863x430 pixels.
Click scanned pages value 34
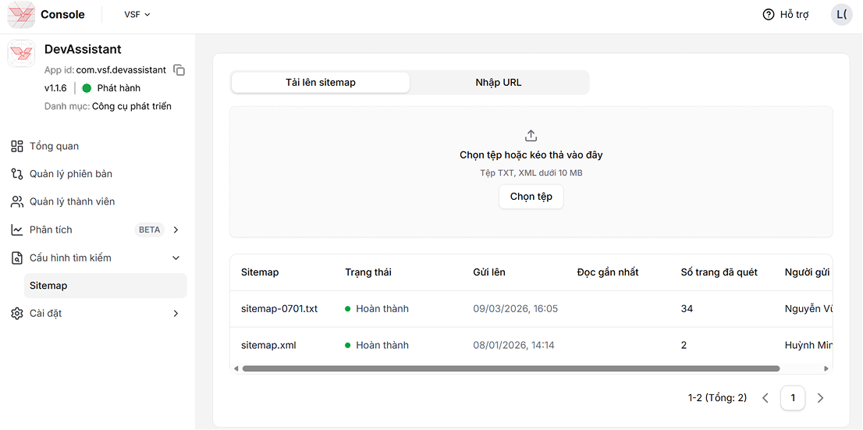pos(687,309)
